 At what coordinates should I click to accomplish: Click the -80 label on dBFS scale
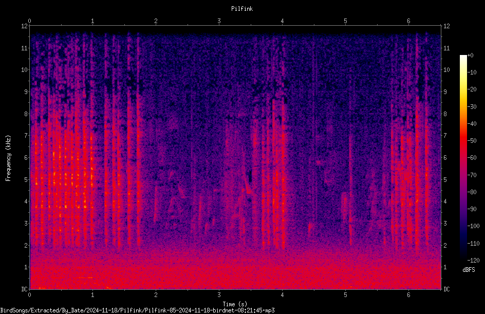click(472, 192)
